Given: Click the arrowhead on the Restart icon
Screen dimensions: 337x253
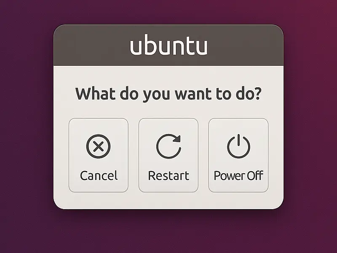Looking at the screenshot, I should [x=177, y=139].
